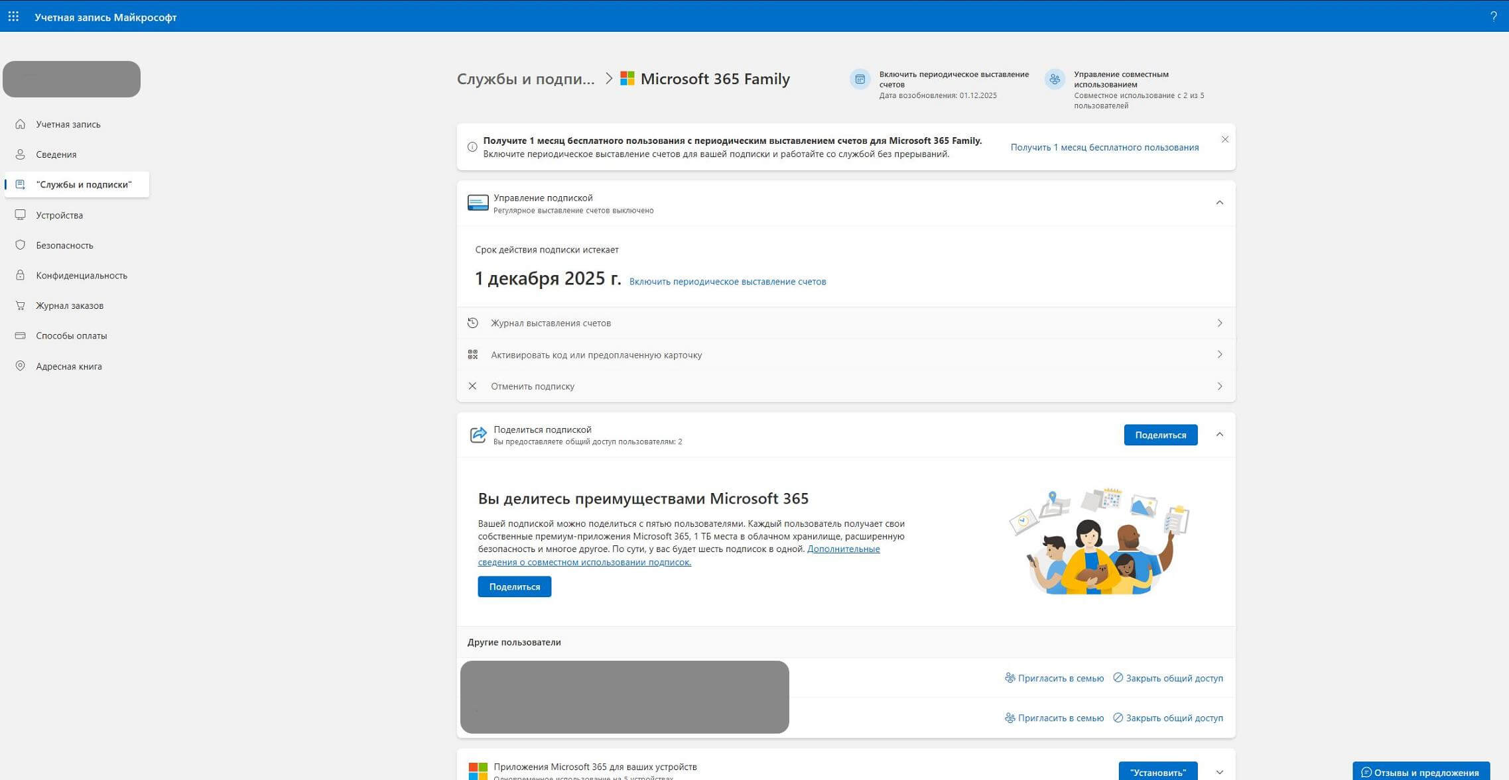Viewport: 1509px width, 780px height.
Task: Click the person icon beside Сведения
Action: click(x=21, y=154)
